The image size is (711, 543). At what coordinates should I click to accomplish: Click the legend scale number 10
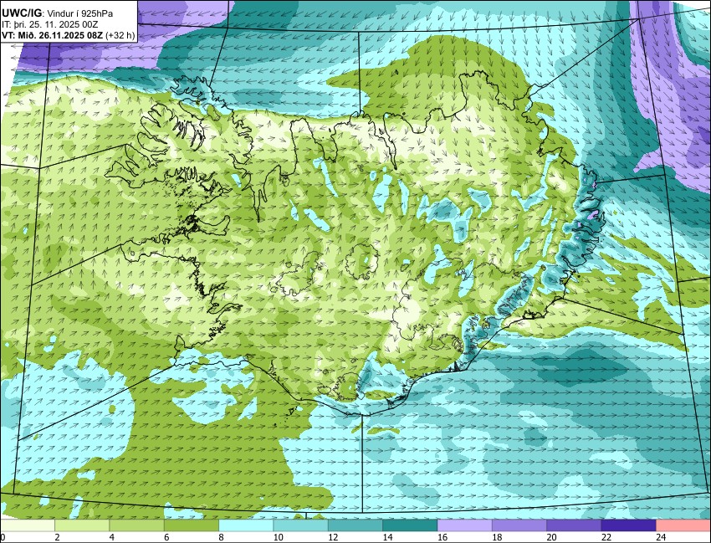coord(278,537)
